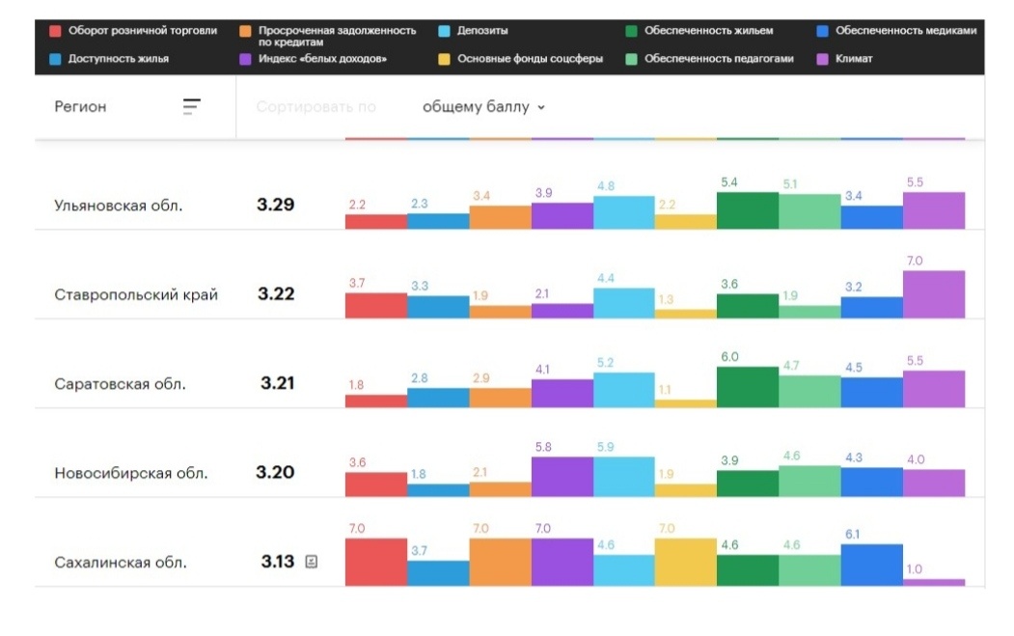
Task: Select the 'Ставропольский край' region name
Action: [x=136, y=295]
